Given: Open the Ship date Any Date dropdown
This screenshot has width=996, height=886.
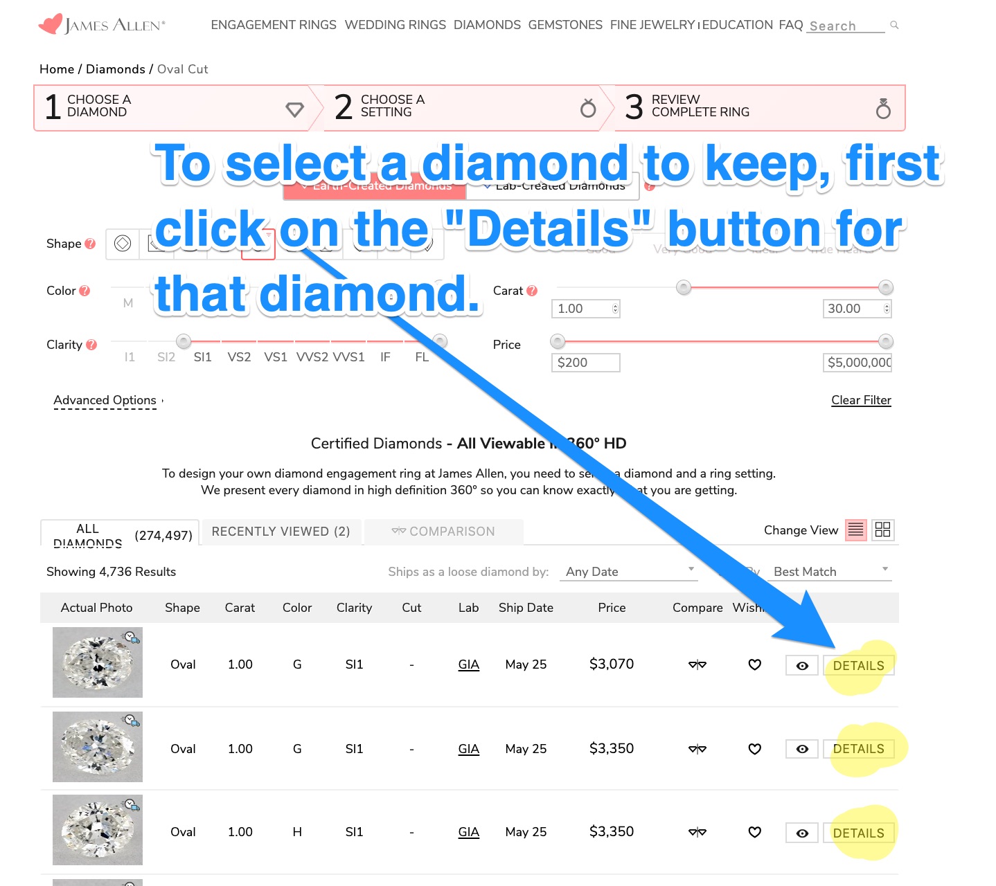Looking at the screenshot, I should tap(629, 572).
